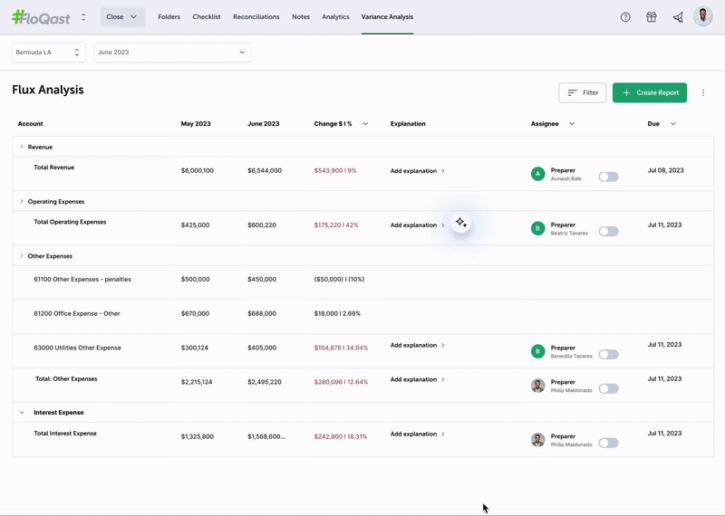This screenshot has width=725, height=516.
Task: Go to the Notes tab
Action: pos(301,16)
